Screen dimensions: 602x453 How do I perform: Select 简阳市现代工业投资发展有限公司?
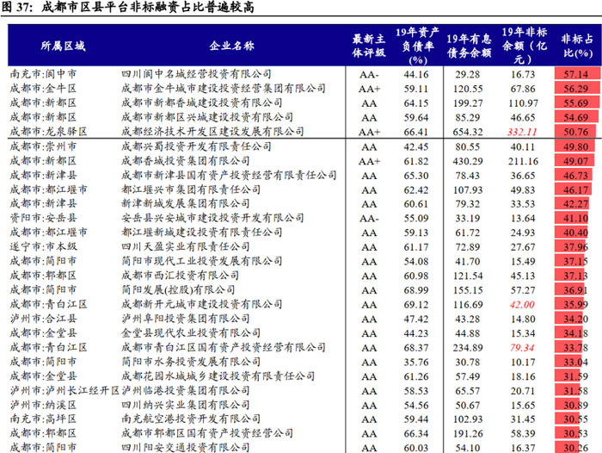[201, 261]
